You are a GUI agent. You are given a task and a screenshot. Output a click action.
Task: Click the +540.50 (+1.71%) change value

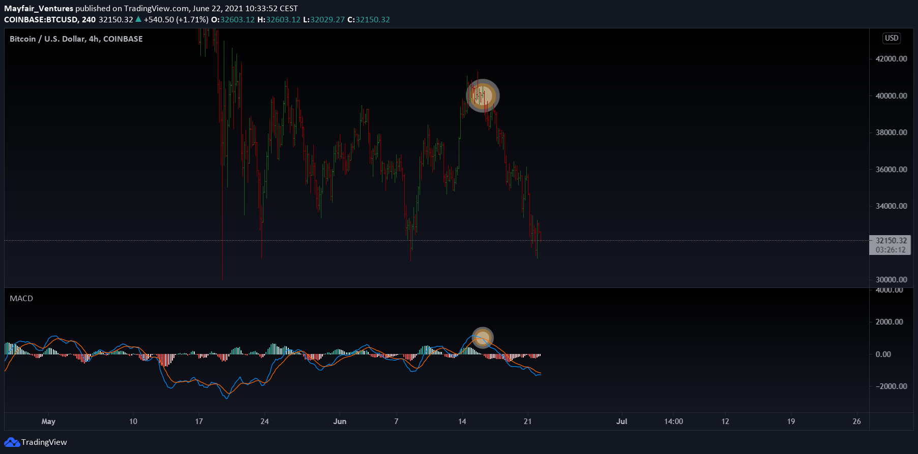176,19
